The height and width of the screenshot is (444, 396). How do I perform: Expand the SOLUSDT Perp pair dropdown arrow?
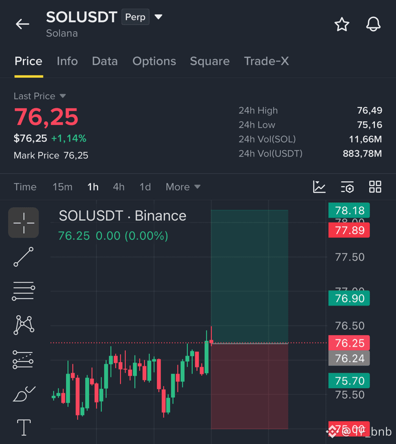(x=158, y=17)
